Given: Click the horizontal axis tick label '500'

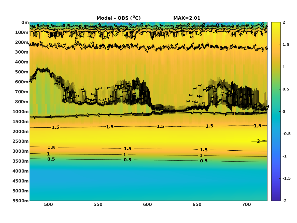Looking at the screenshot, I should (x=49, y=205).
